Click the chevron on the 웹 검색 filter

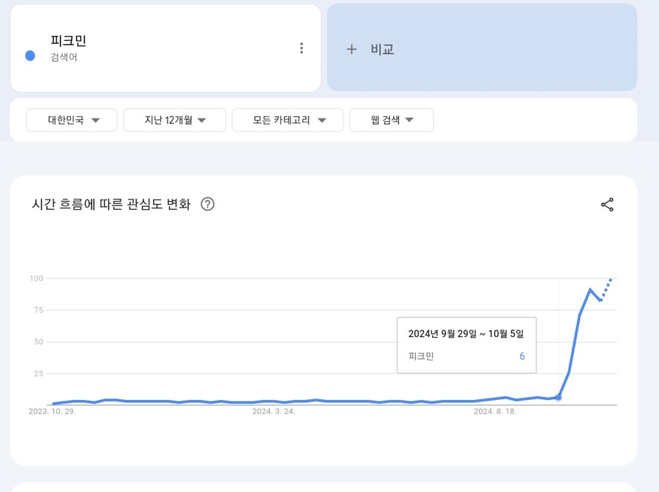pos(410,120)
